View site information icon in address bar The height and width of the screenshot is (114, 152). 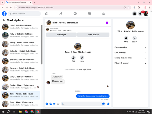click(x=16, y=8)
